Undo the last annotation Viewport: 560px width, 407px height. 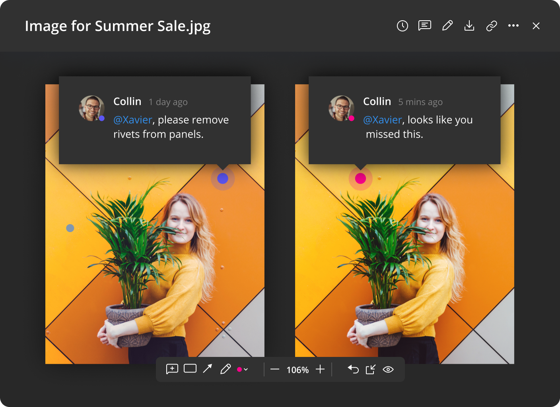pyautogui.click(x=353, y=369)
